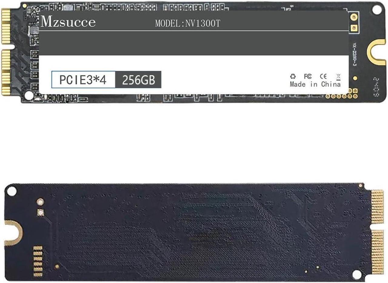Click the CE certification mark
Viewport: 388px width, 283px height.
pyautogui.click(x=323, y=76)
